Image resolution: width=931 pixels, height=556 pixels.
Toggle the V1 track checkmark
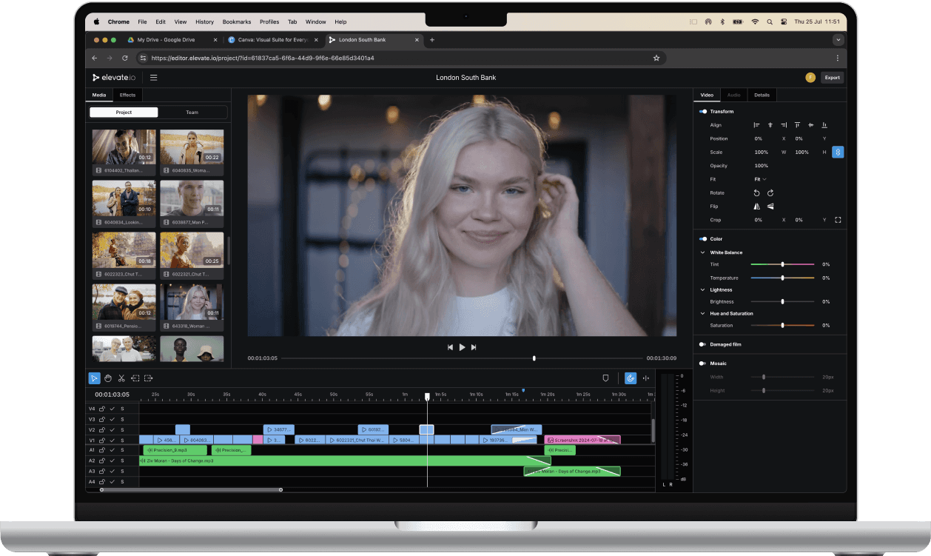(x=112, y=441)
